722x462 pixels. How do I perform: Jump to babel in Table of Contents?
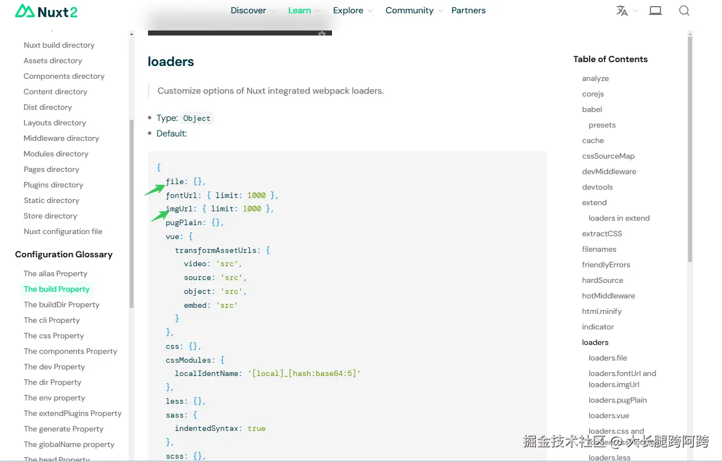click(x=592, y=109)
